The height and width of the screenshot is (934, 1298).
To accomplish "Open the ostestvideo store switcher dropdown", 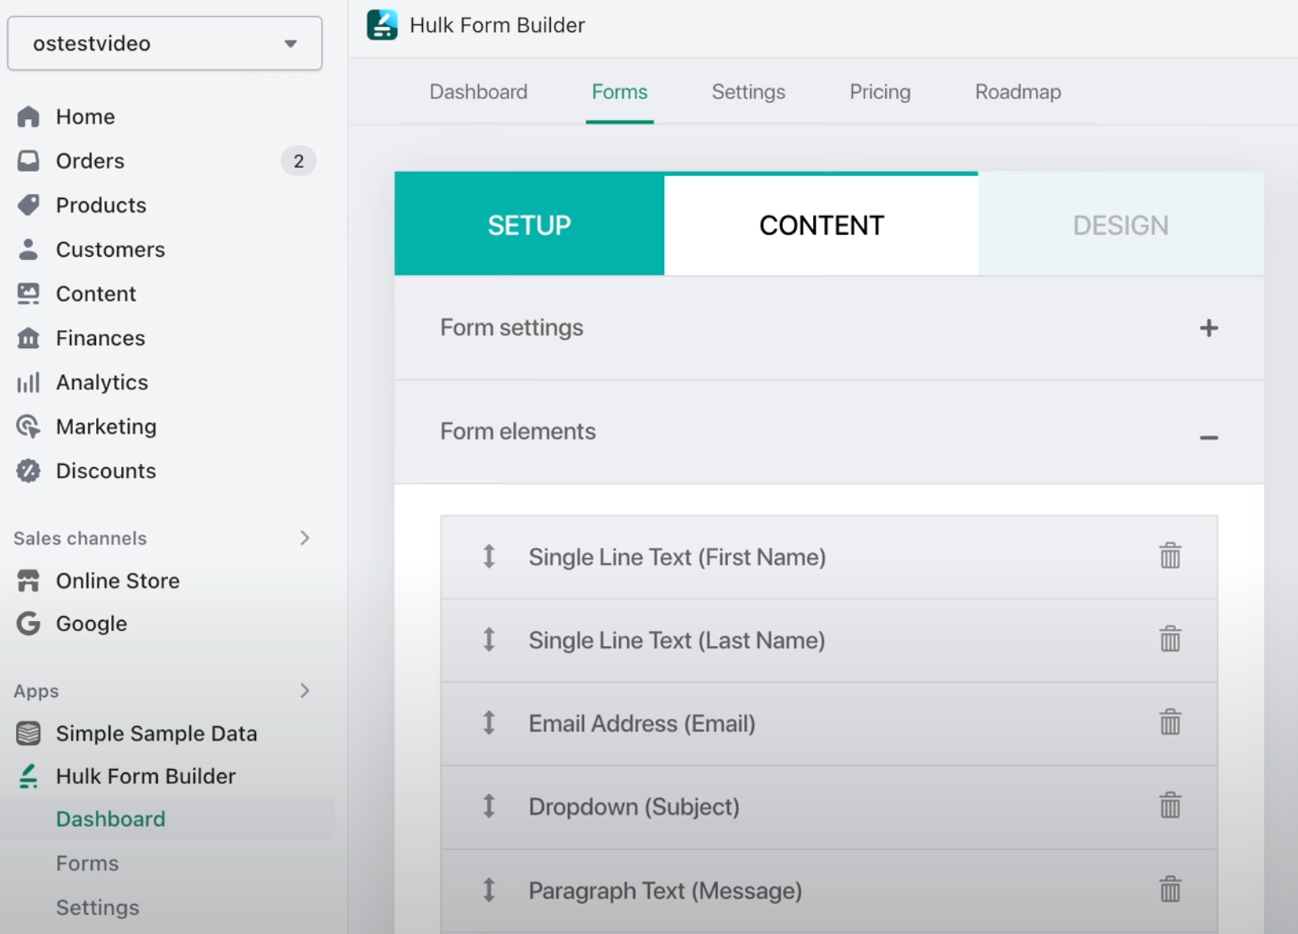I will point(165,44).
